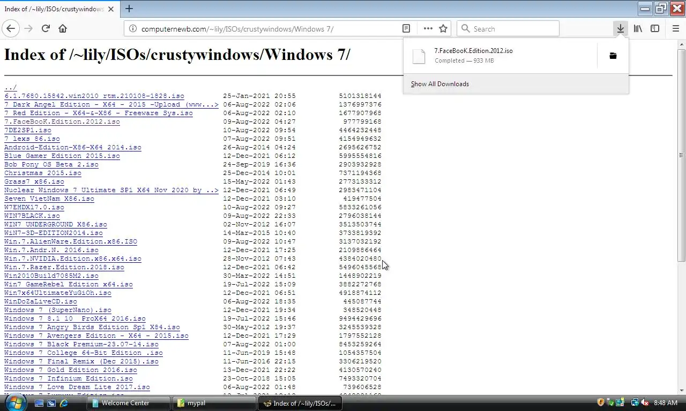686x411 pixels.
Task: Open the parent directory ../ link
Action: pos(10,87)
